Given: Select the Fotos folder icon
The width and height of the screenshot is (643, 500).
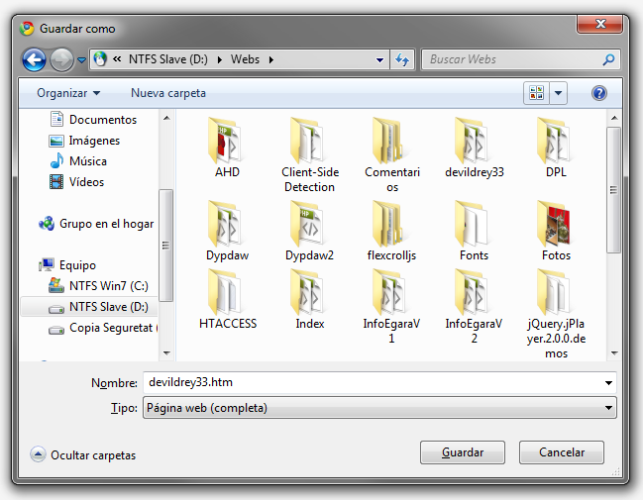Looking at the screenshot, I should click(556, 224).
